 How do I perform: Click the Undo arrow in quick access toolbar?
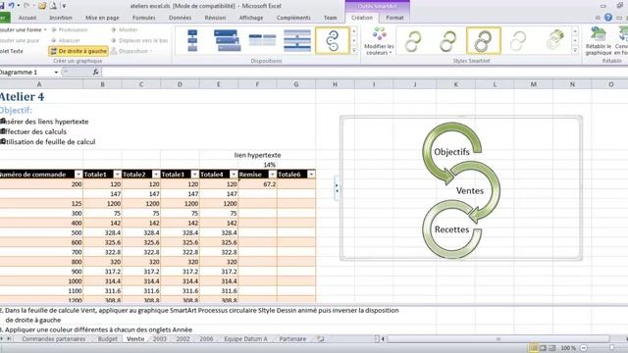point(12,6)
